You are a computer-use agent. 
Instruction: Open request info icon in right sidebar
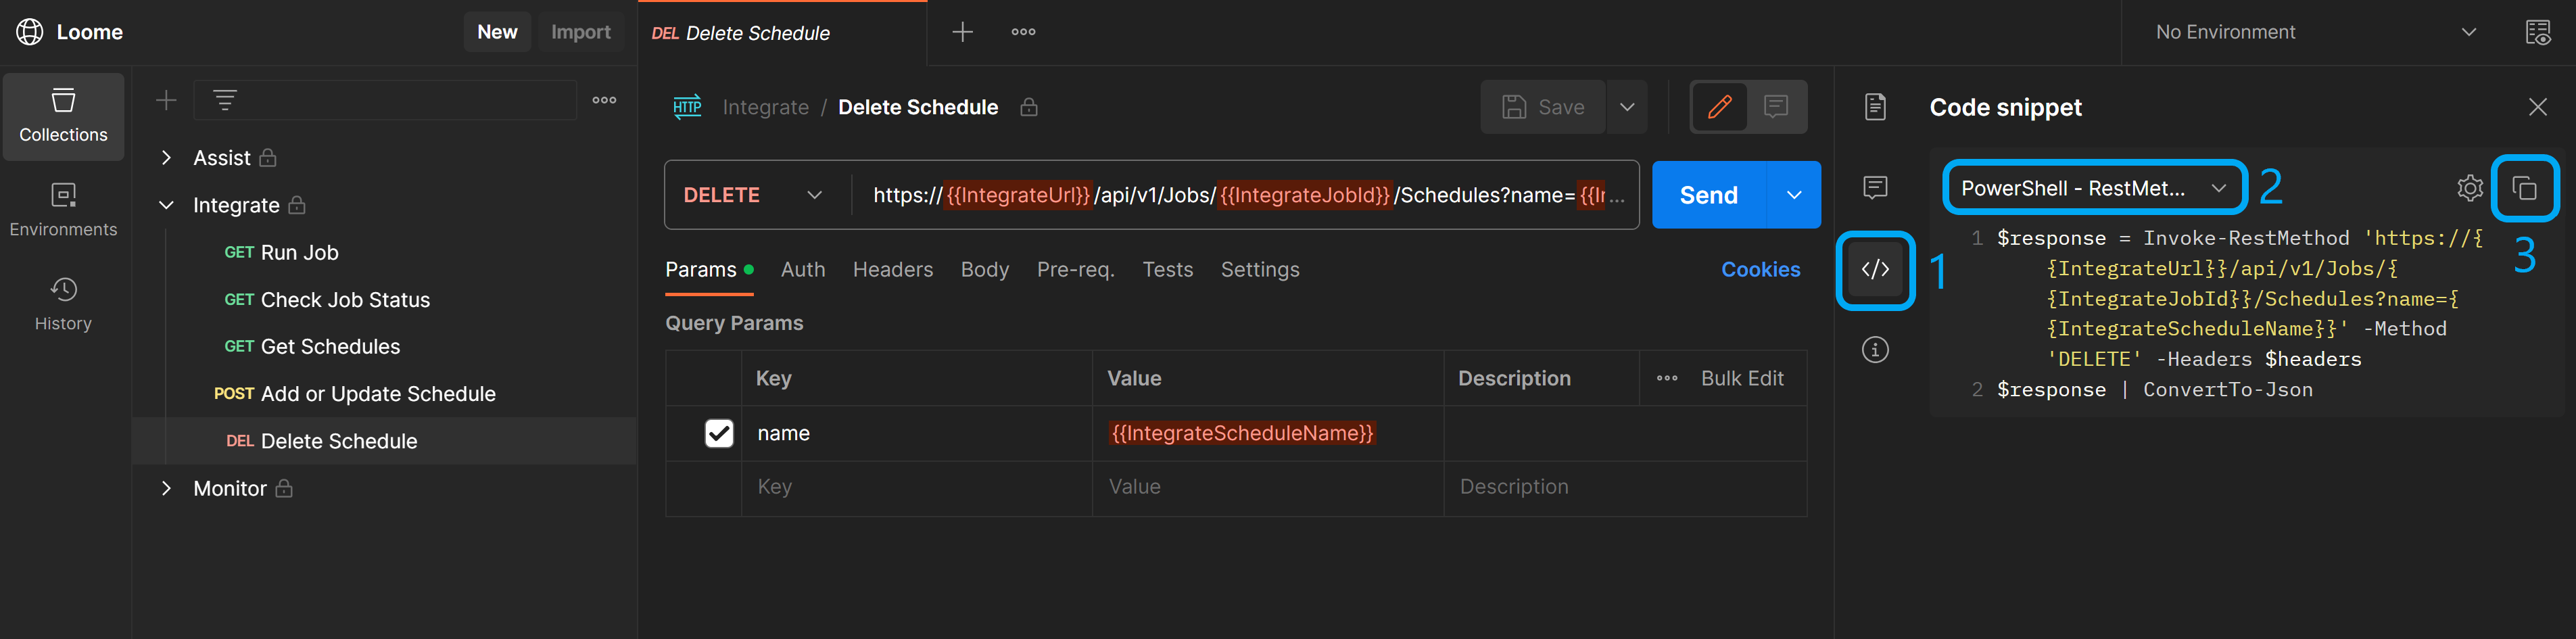[1875, 350]
